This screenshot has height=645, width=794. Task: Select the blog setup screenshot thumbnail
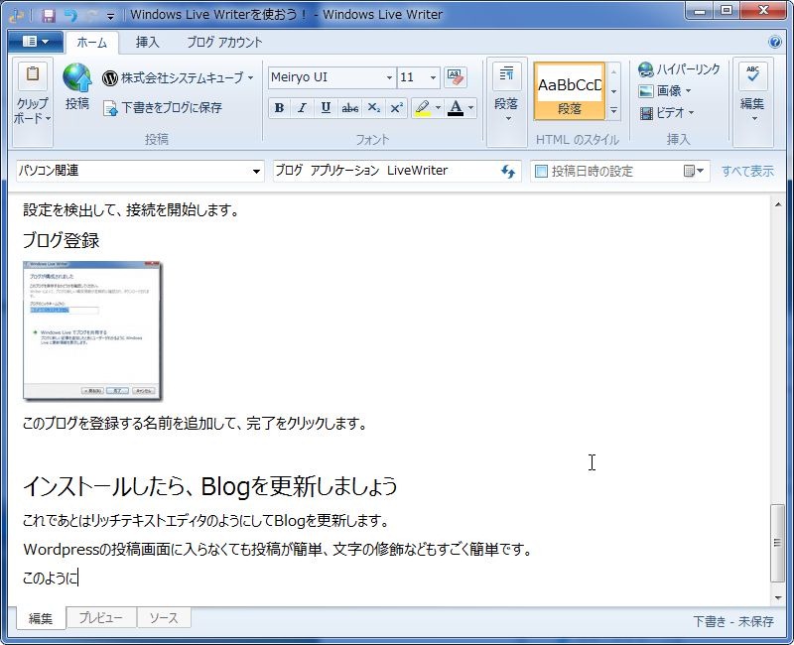tap(92, 330)
